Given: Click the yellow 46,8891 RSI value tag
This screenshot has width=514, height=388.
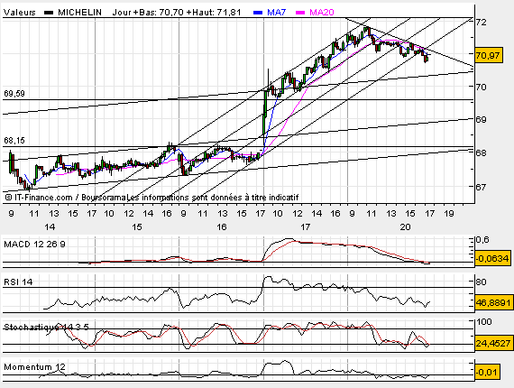Looking at the screenshot, I should (x=493, y=302).
